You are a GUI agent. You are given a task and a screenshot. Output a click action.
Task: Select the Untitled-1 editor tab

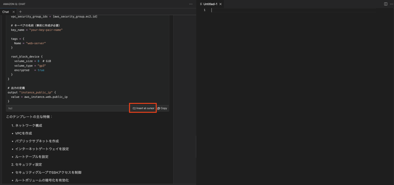tap(210, 4)
